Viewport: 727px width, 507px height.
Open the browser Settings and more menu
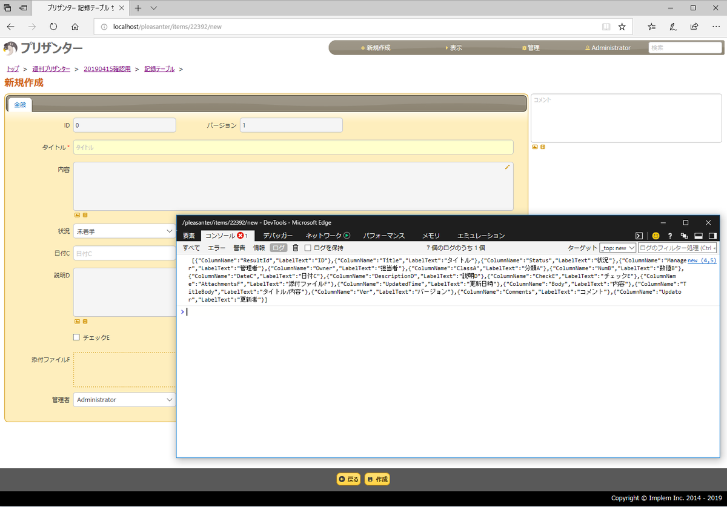coord(715,27)
